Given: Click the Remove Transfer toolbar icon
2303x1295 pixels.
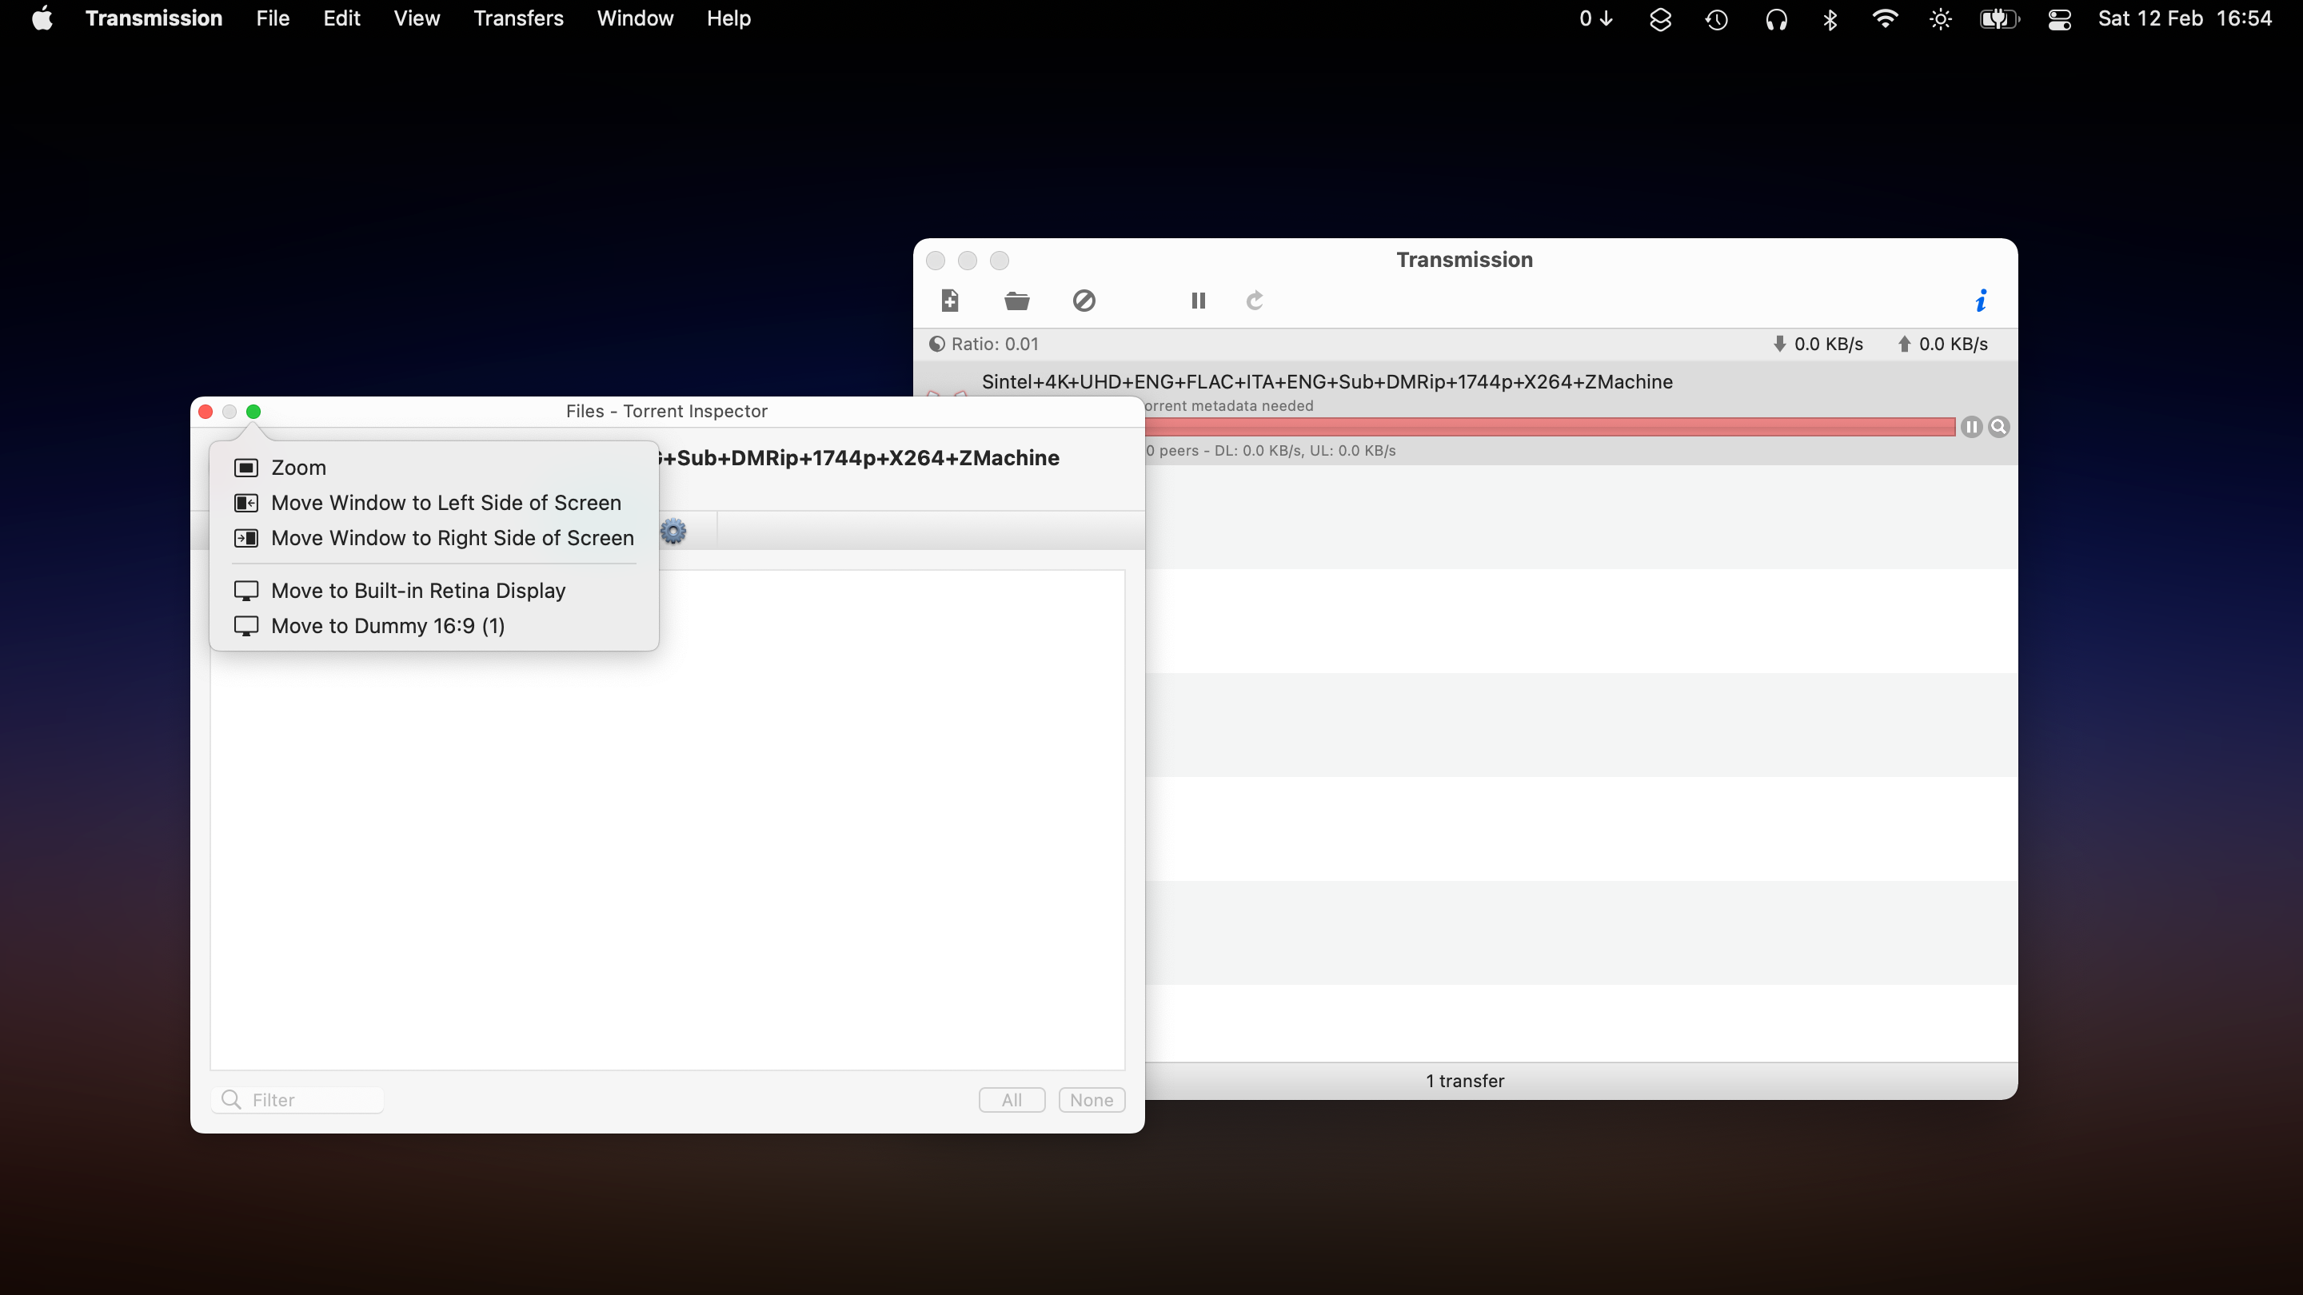Looking at the screenshot, I should click(x=1084, y=301).
